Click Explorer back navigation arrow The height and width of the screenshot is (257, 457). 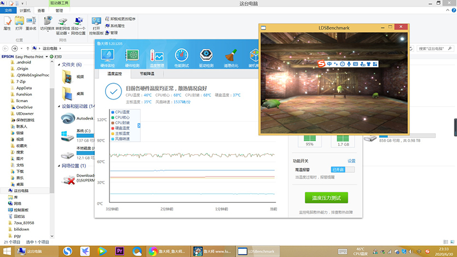point(5,48)
